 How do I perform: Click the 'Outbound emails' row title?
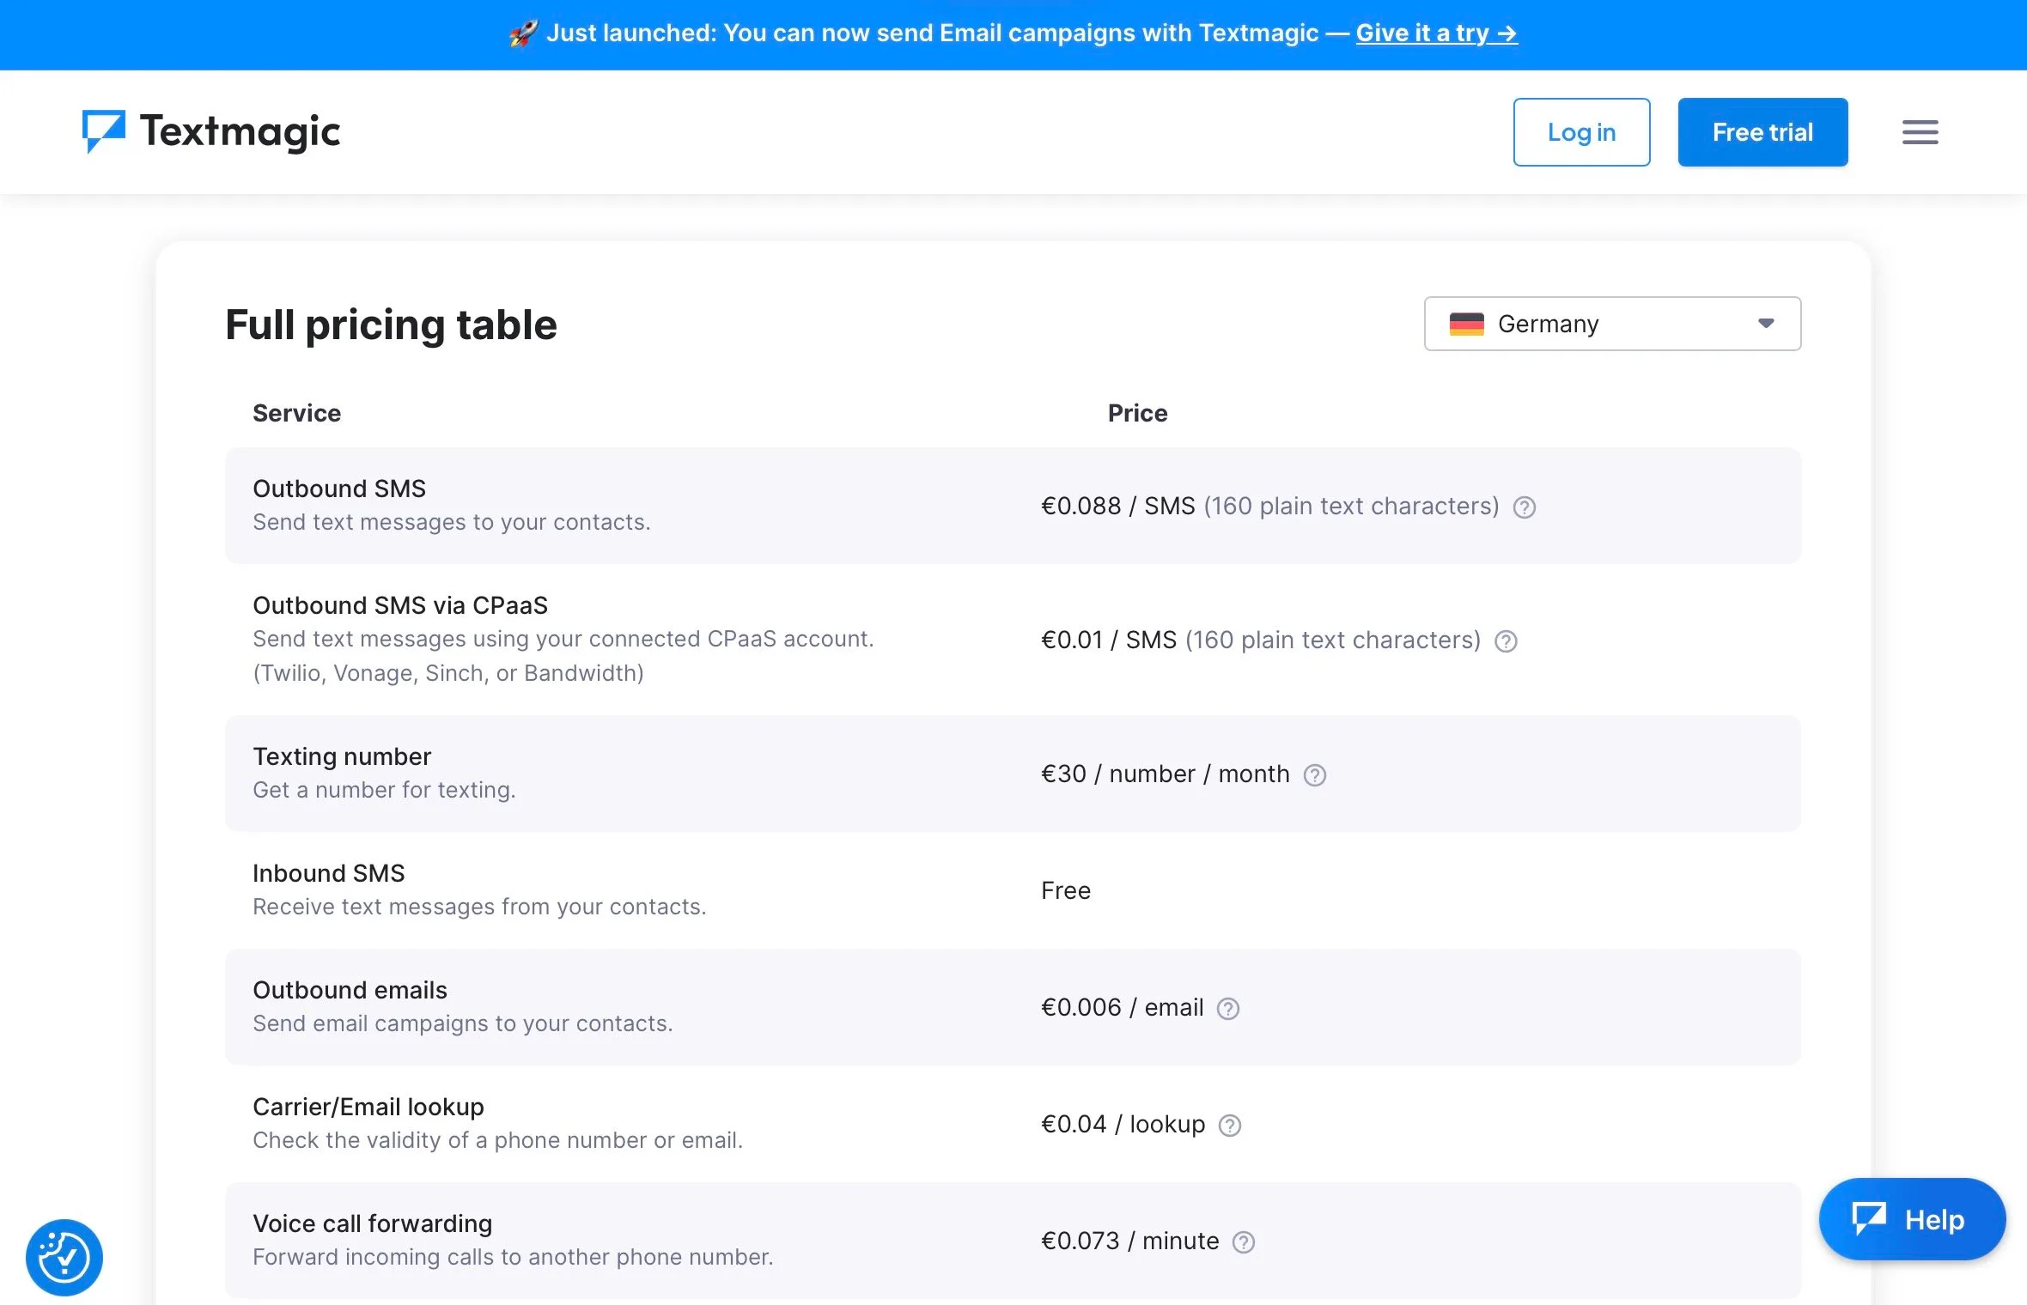coord(350,990)
